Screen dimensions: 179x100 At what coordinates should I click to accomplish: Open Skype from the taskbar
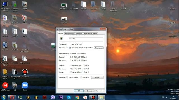point(69,97)
